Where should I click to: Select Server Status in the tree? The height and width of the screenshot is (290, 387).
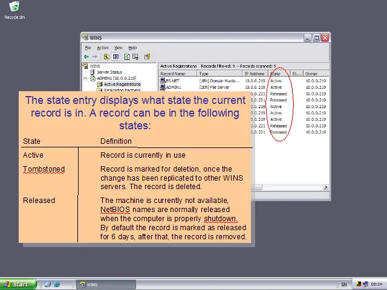coord(109,72)
